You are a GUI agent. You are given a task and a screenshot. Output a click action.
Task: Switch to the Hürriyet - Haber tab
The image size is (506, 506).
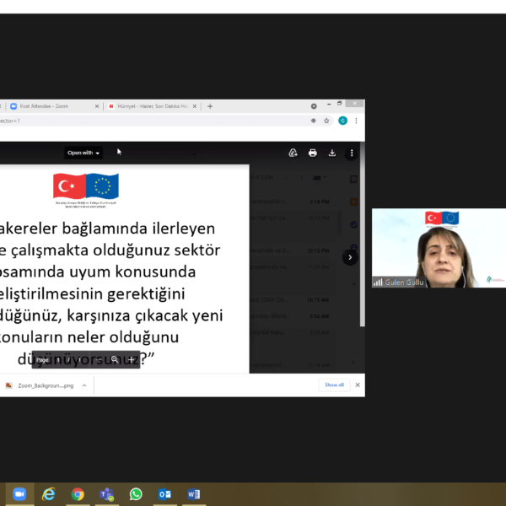153,106
